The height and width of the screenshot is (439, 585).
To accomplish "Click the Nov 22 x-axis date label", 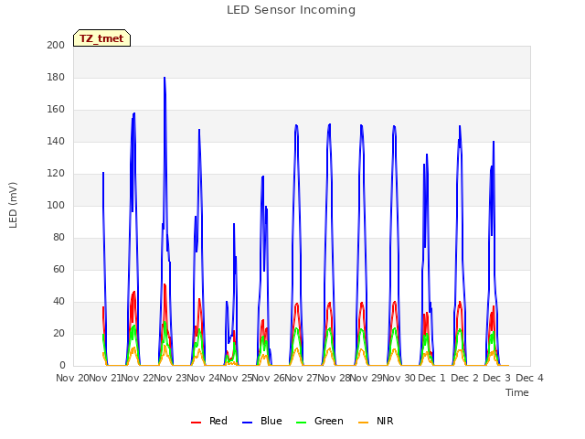I will pos(138,378).
